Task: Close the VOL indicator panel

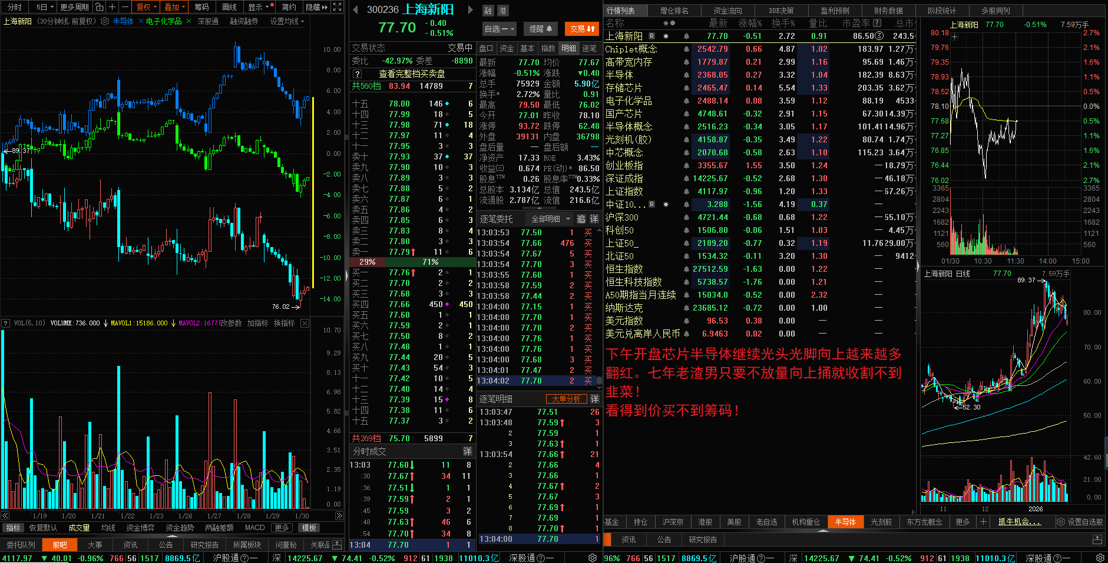Action: pos(305,323)
